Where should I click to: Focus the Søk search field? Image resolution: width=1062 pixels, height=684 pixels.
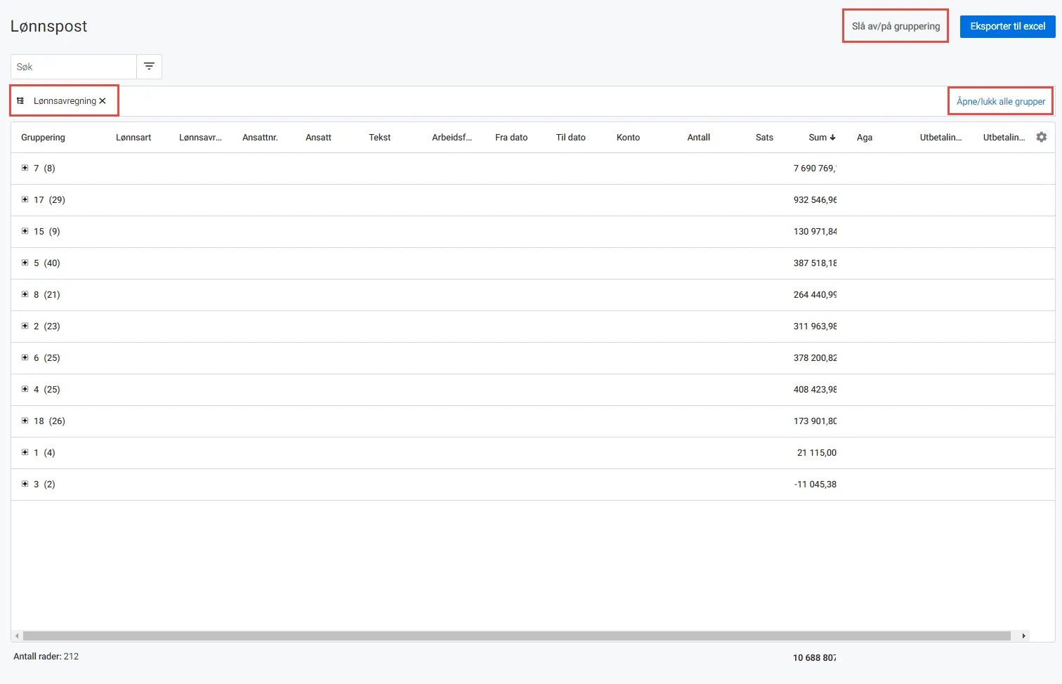pyautogui.click(x=74, y=67)
